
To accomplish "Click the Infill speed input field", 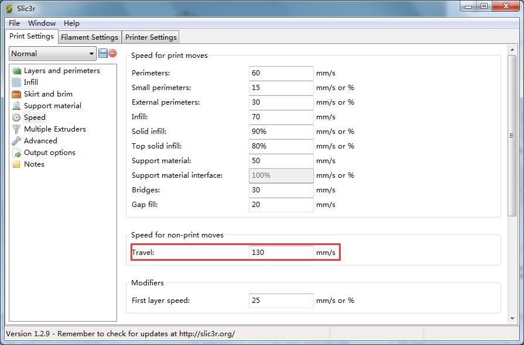I will click(x=281, y=117).
